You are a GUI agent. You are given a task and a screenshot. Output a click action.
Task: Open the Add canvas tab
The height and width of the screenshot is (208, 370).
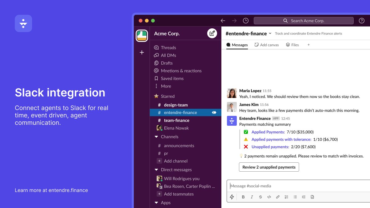[x=266, y=45]
